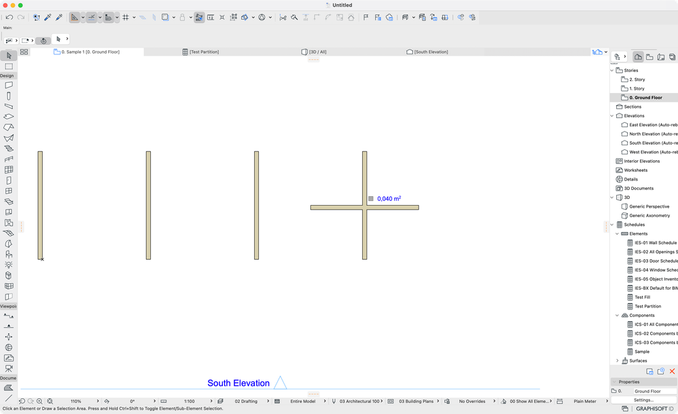The height and width of the screenshot is (414, 678).
Task: Collapse the 3D tree node
Action: [612, 197]
